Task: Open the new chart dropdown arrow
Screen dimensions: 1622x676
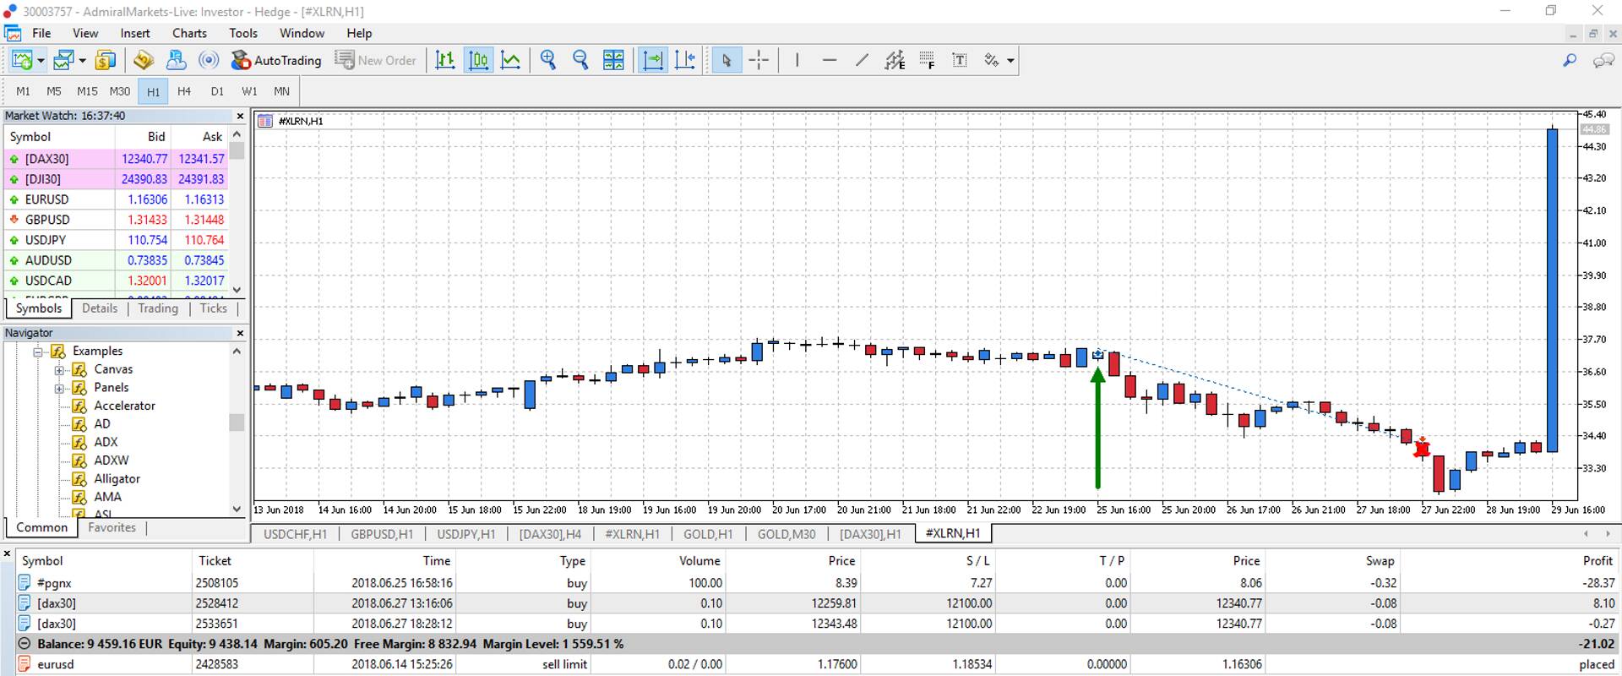Action: (41, 61)
